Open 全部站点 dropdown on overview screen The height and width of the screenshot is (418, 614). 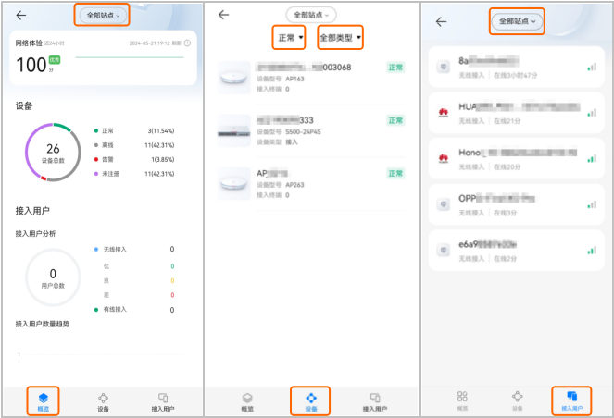click(x=102, y=15)
